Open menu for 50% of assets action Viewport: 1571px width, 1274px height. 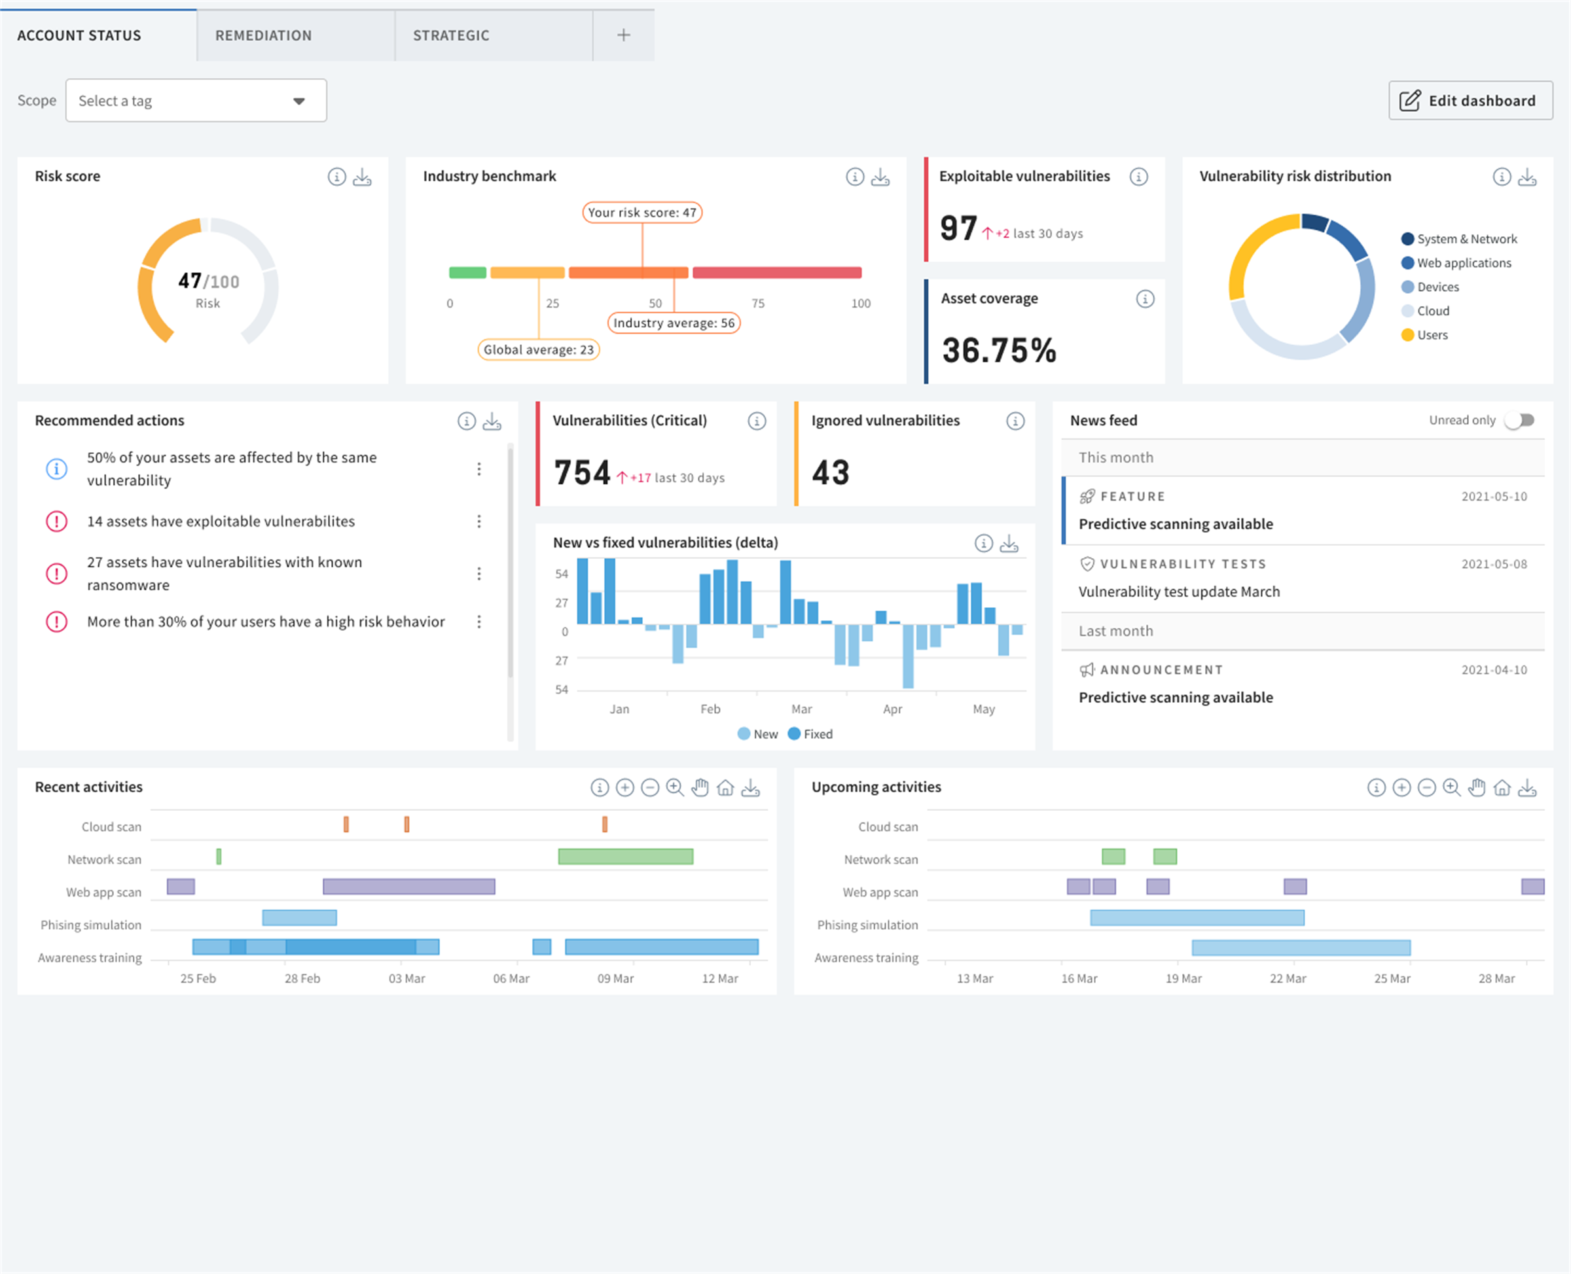(x=479, y=469)
